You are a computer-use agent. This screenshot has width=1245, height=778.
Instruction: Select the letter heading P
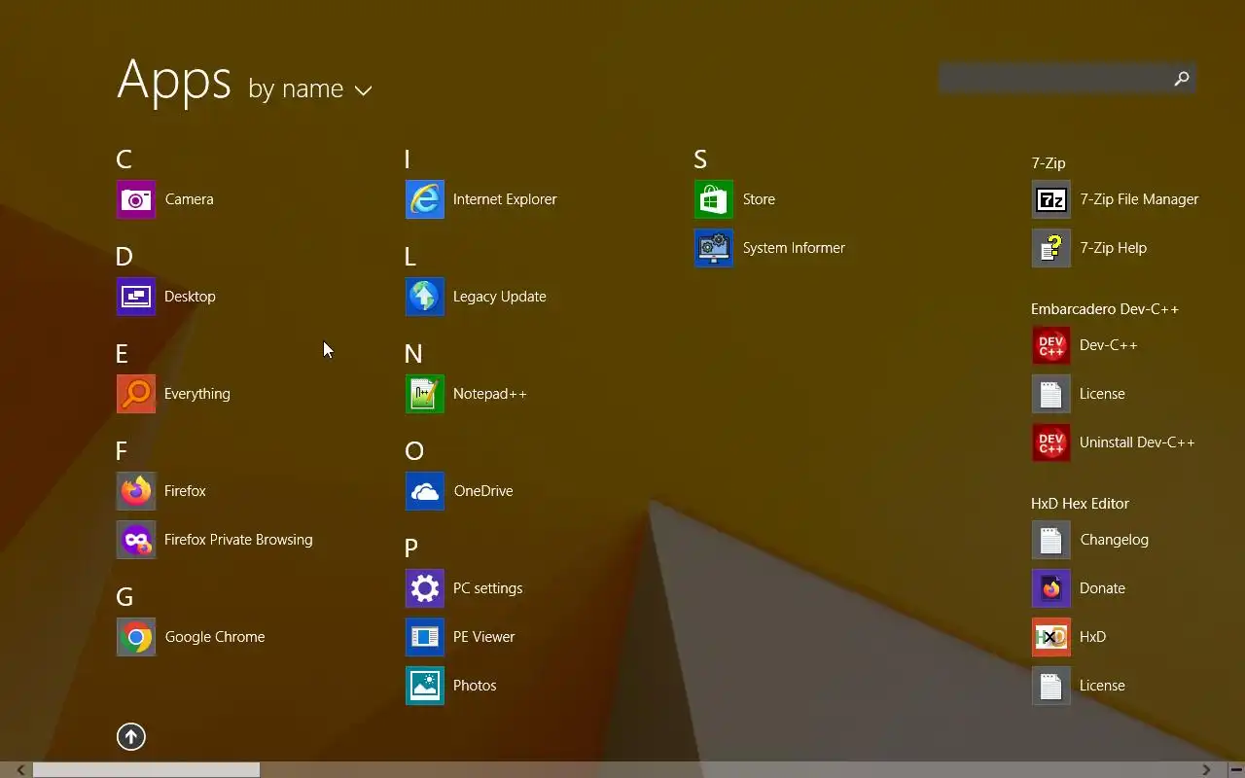coord(411,548)
